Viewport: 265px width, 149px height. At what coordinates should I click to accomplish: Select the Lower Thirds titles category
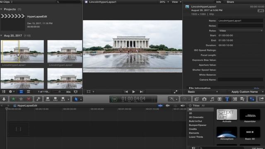pyautogui.click(x=196, y=137)
